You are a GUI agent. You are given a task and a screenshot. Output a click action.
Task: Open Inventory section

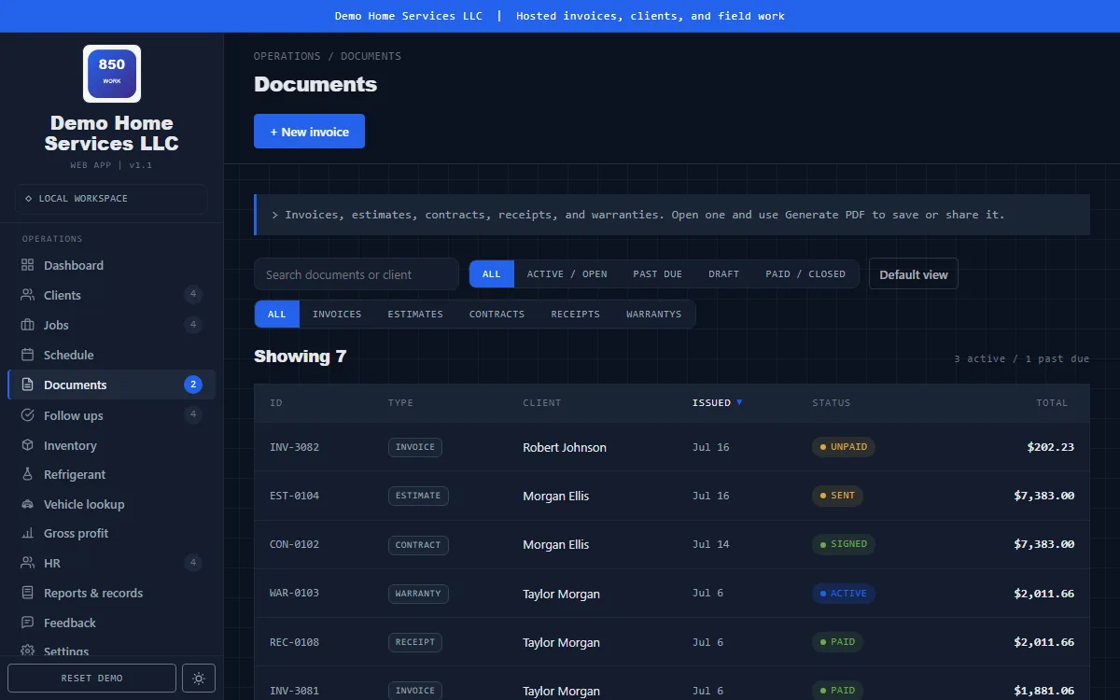111,445
